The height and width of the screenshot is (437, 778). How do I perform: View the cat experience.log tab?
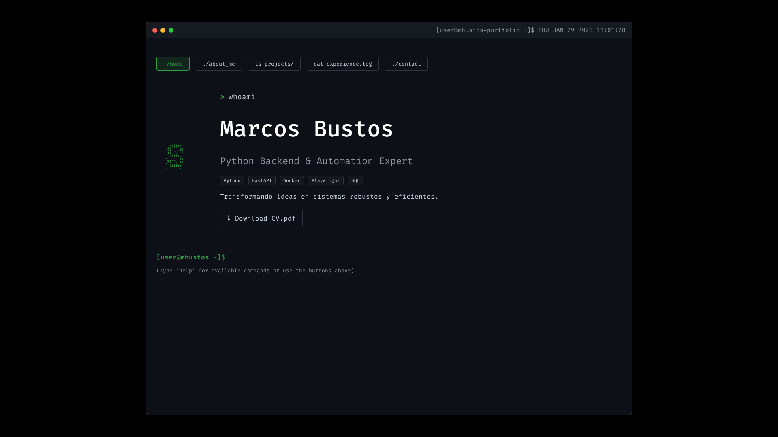(343, 64)
